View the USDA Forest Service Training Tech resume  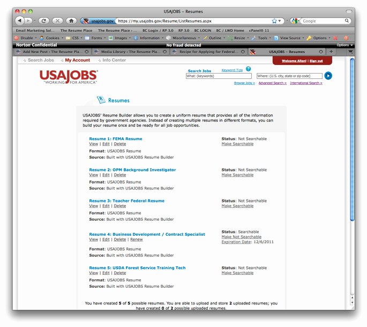[93, 273]
